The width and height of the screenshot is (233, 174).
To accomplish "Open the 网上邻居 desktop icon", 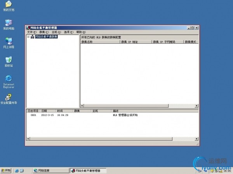I will point(9,43).
